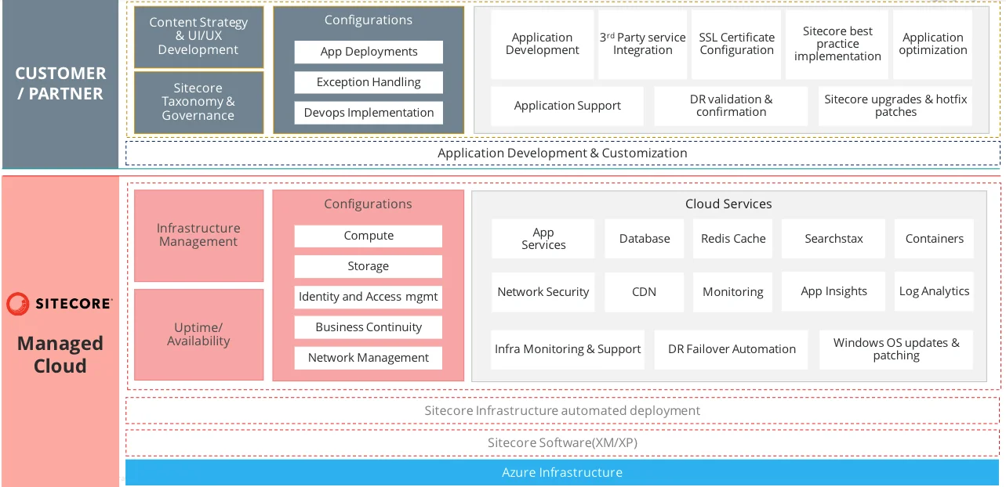Click Windows OS updates & patching box
This screenshot has height=487, width=1006.
click(896, 349)
